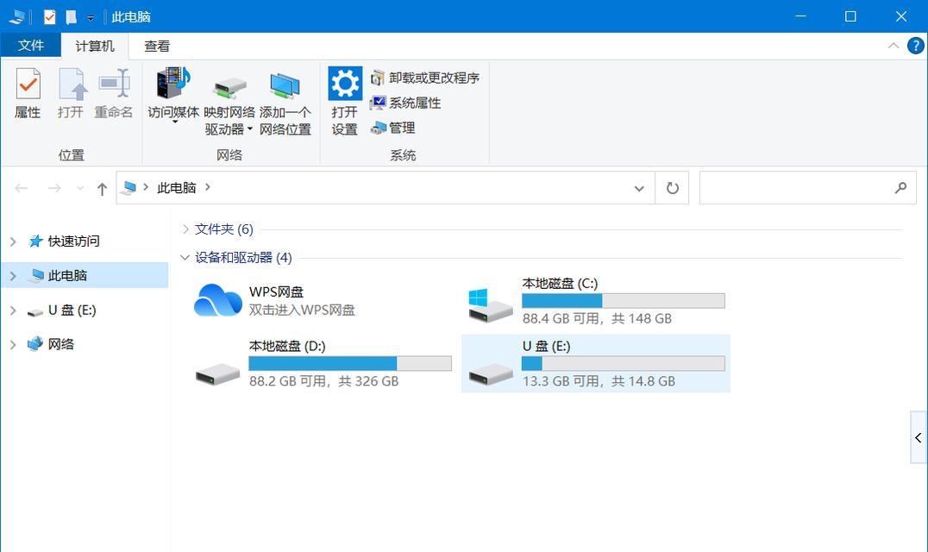Open address bar history dropdown arrow
Screen dimensions: 928x552
click(638, 188)
